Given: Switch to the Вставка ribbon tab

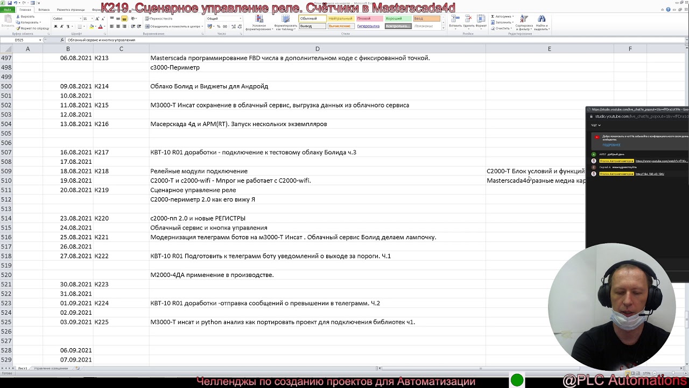Looking at the screenshot, I should [x=44, y=10].
